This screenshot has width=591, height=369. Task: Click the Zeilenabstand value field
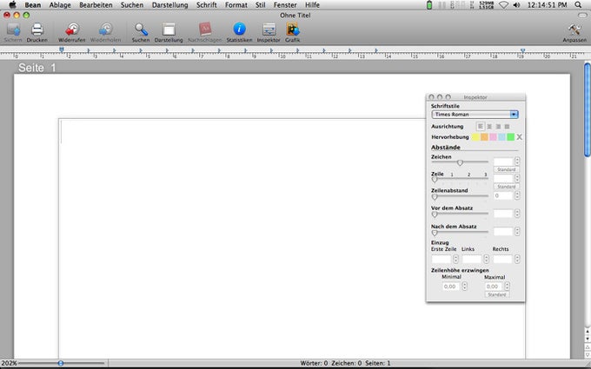(x=503, y=195)
